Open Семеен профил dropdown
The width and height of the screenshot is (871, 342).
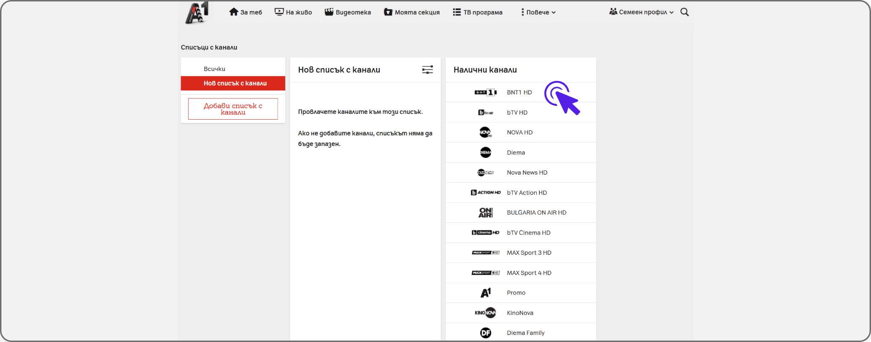tap(641, 12)
